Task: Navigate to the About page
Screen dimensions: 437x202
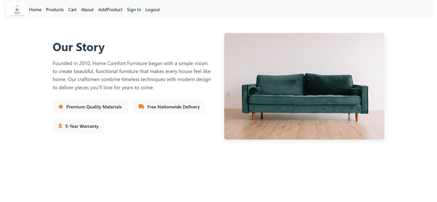Action: (x=87, y=10)
